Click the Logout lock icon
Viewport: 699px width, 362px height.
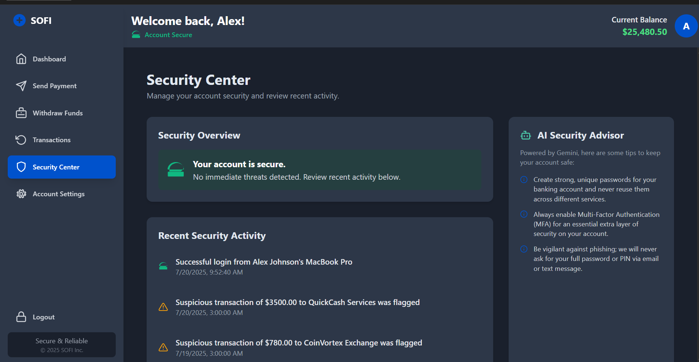point(21,317)
